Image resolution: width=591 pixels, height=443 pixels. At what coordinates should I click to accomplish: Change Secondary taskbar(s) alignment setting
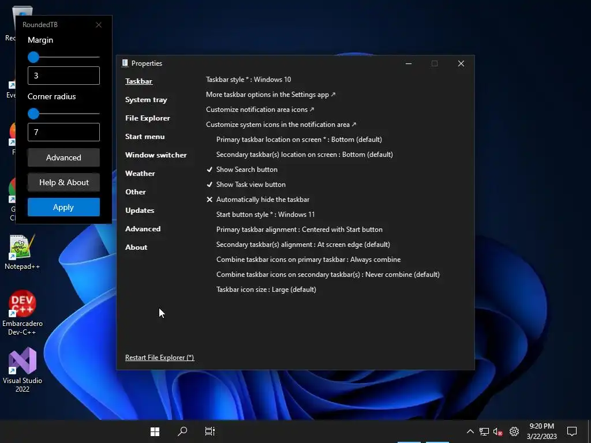[303, 245]
